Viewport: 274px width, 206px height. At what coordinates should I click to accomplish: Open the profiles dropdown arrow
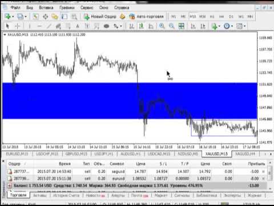(x=26, y=17)
